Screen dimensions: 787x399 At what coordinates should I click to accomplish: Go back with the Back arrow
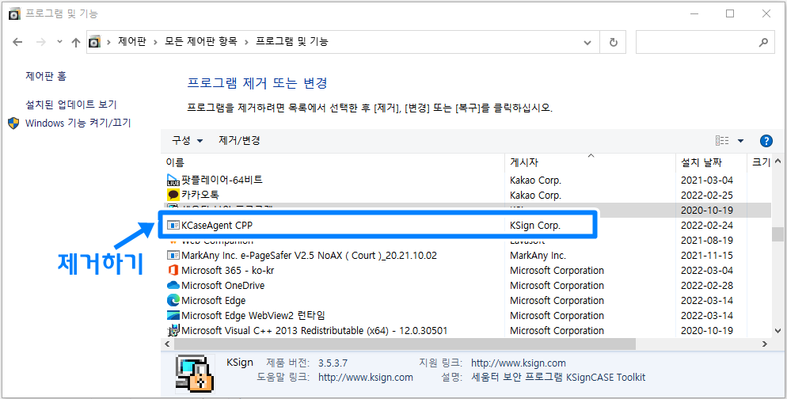tap(17, 42)
